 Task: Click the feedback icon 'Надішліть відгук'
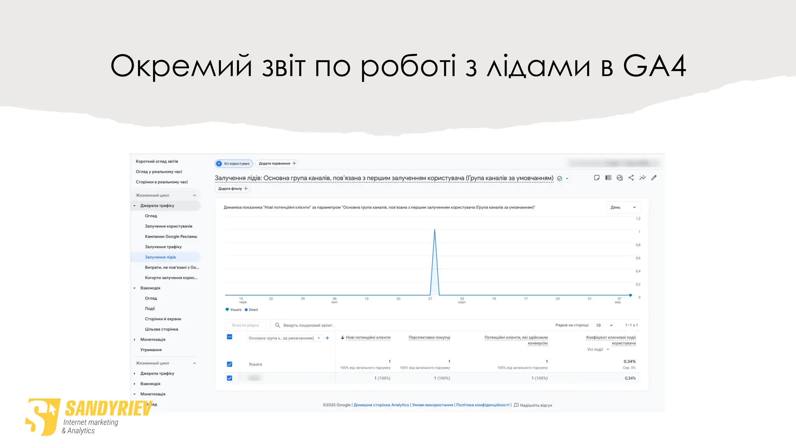tap(516, 405)
